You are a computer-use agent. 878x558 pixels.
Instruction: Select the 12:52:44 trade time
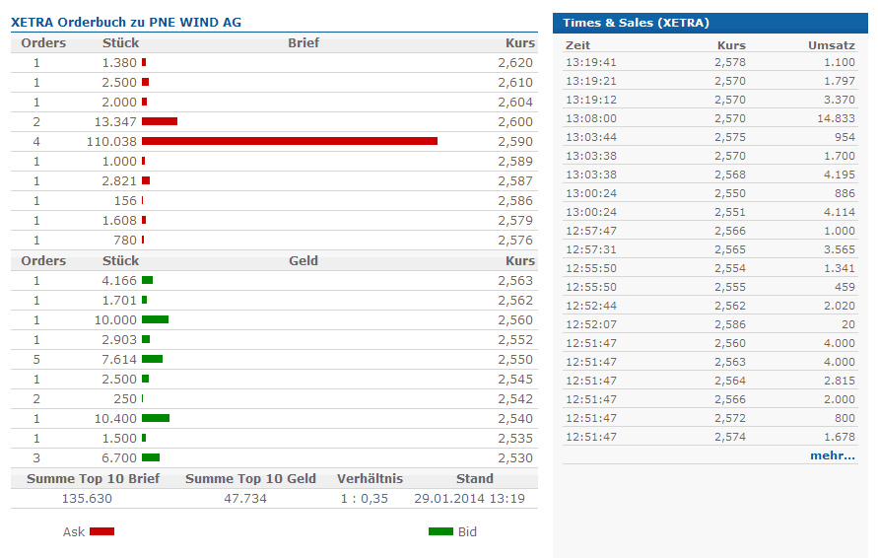pyautogui.click(x=590, y=306)
